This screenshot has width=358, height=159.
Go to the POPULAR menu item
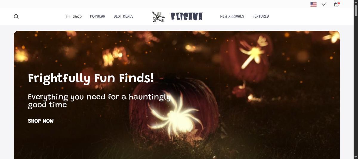pos(98,16)
